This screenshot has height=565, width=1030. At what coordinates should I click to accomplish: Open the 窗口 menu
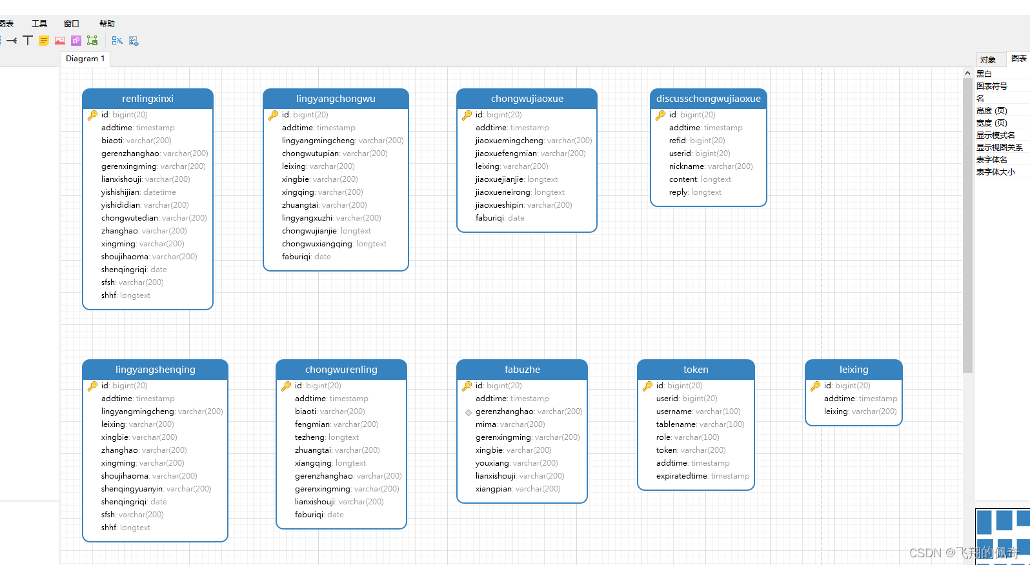click(x=72, y=23)
